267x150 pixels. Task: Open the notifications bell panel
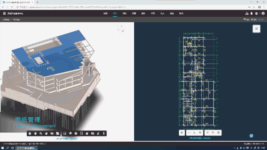coord(252,13)
